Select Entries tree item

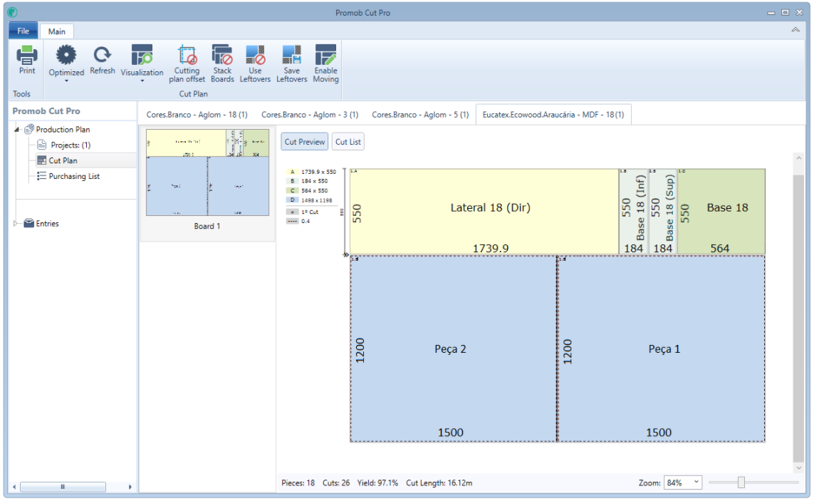pos(47,224)
